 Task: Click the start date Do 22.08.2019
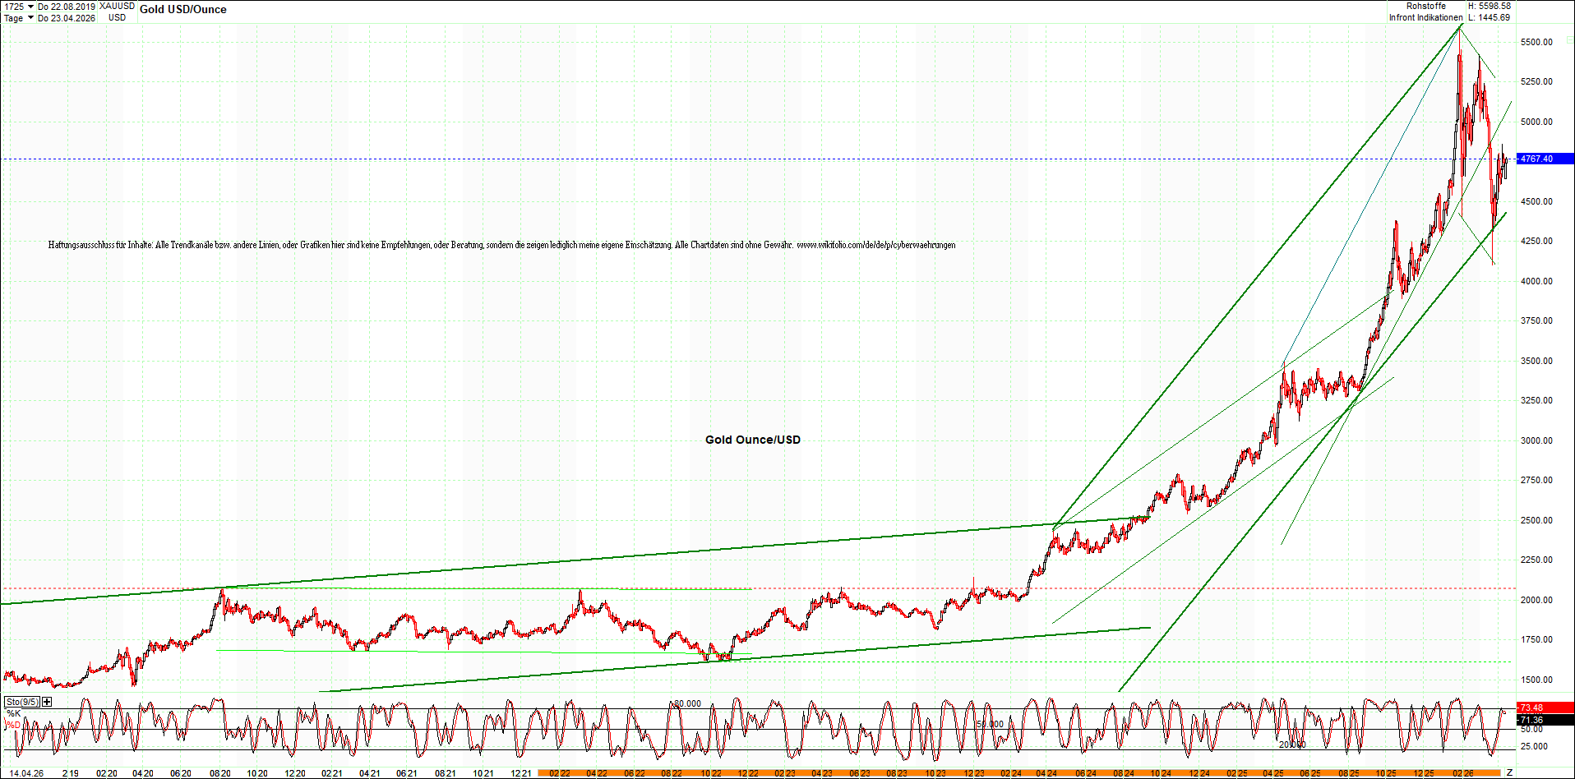pyautogui.click(x=67, y=7)
